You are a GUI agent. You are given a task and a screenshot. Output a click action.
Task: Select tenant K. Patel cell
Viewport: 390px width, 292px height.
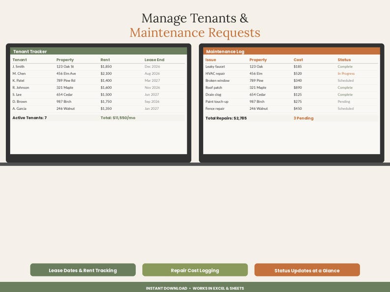click(18, 80)
